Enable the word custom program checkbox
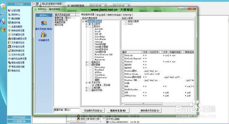This screenshot has width=229, height=124. (x=126, y=24)
